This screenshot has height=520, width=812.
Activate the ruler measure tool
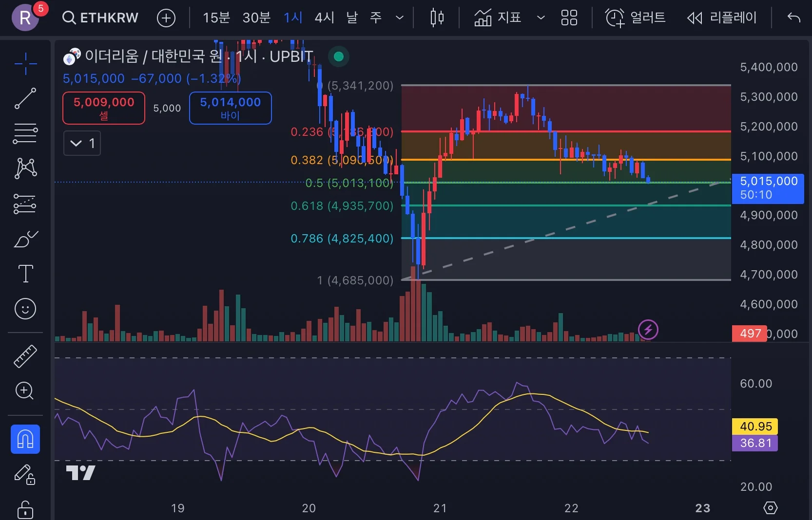25,356
